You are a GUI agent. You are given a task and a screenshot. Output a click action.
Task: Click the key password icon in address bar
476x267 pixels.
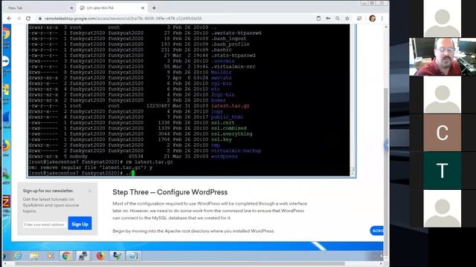[x=328, y=19]
